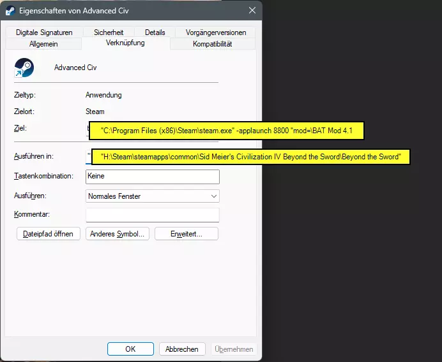The image size is (442, 362).
Task: Close the Eigenschaften von Advanced Civ dialog
Action: click(x=252, y=10)
